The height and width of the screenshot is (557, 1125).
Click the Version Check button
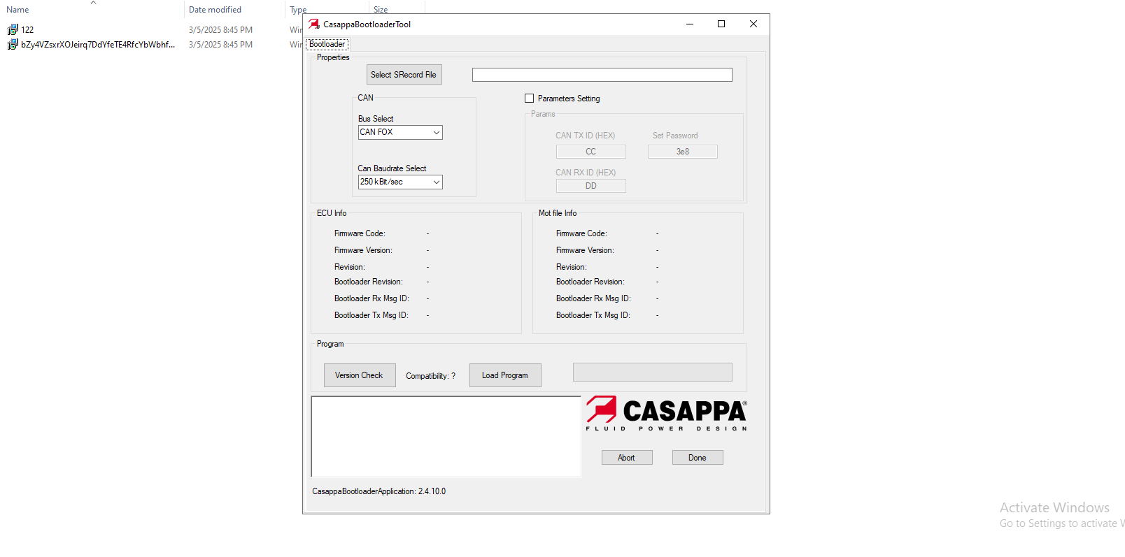pos(360,375)
